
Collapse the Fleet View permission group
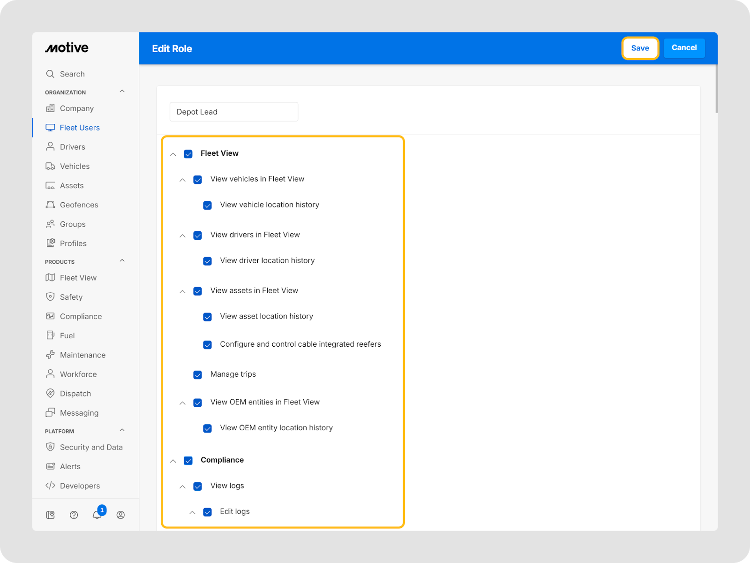coord(173,154)
